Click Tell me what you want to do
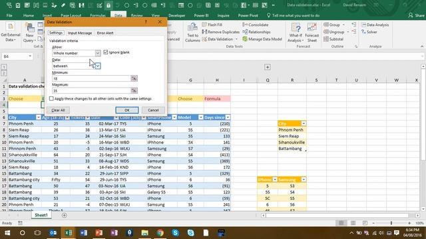This screenshot has width=426, height=239. coord(293,15)
